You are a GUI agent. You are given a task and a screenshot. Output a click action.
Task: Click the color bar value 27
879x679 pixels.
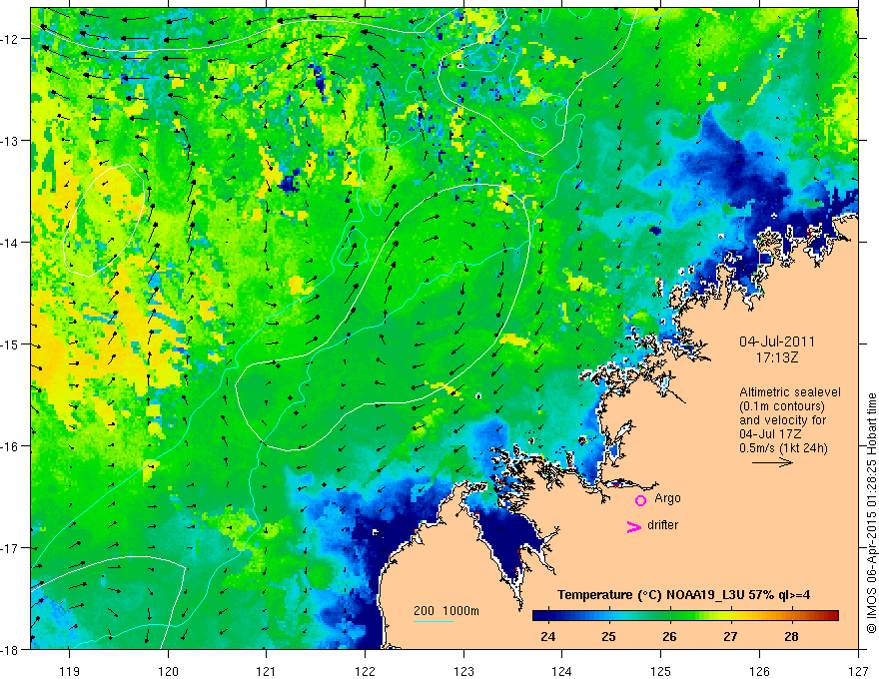coord(730,637)
